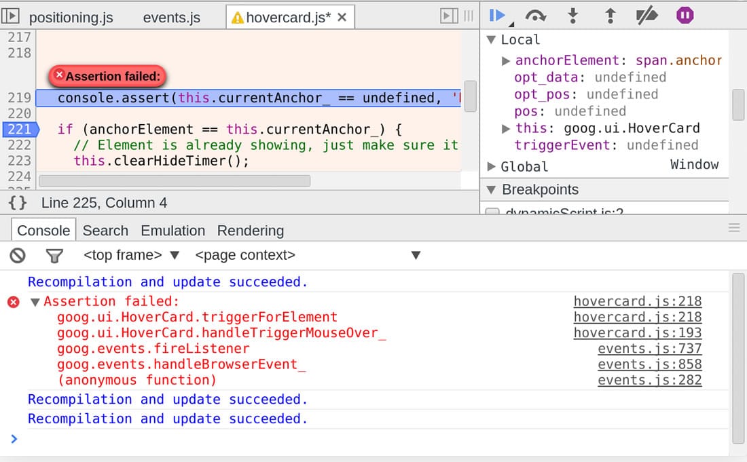Open the console filter funnel icon
747x462 pixels.
(54, 255)
